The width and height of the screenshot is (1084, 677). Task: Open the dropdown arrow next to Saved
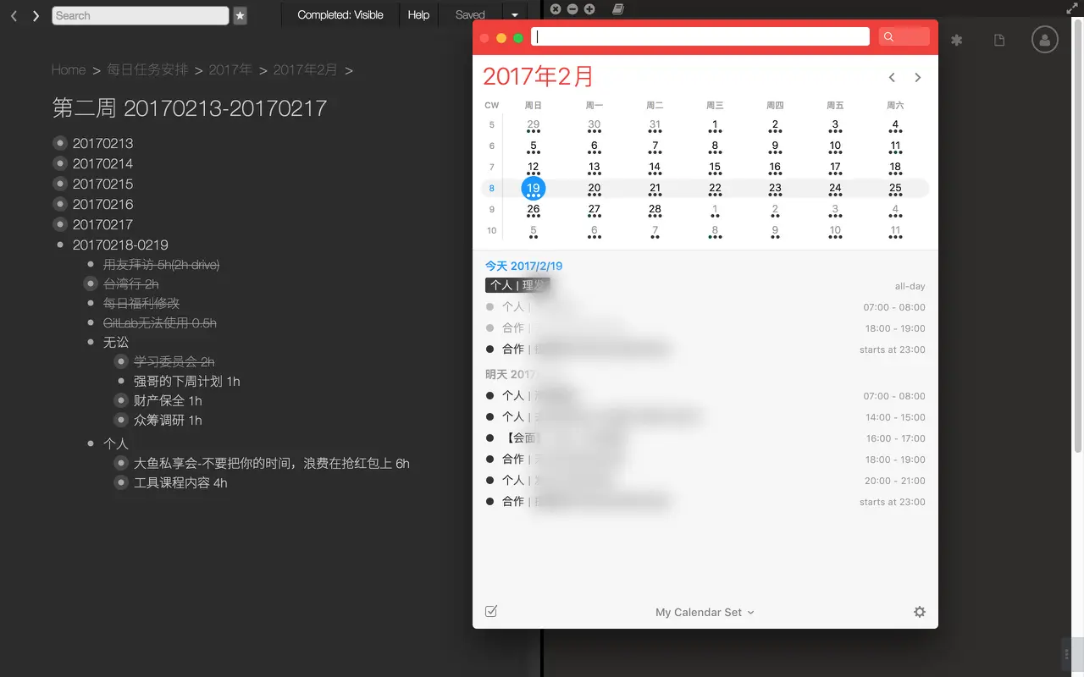tap(514, 15)
